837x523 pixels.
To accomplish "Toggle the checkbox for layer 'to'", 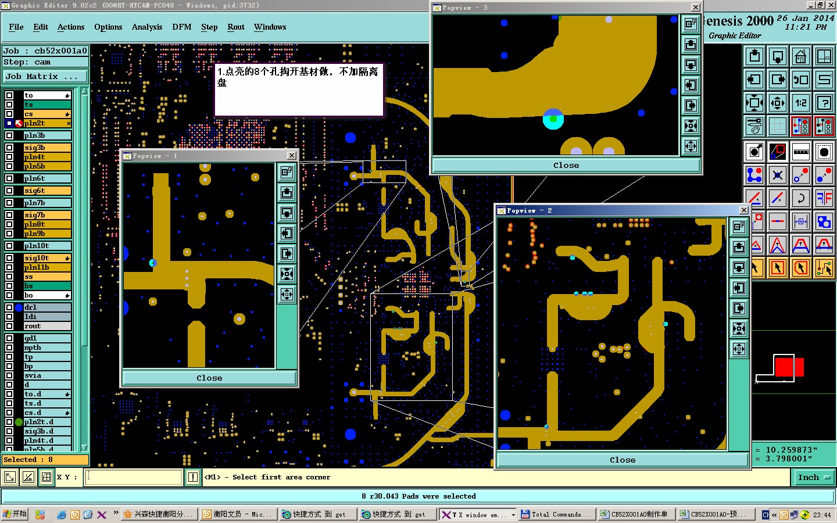I will click(9, 95).
